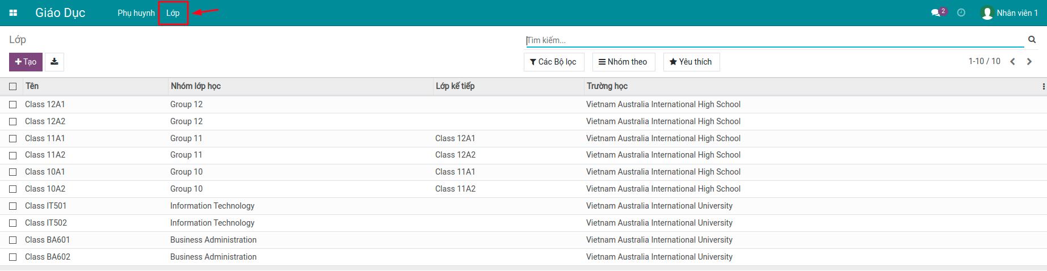Click the university name in Class BA601 row

(659, 240)
